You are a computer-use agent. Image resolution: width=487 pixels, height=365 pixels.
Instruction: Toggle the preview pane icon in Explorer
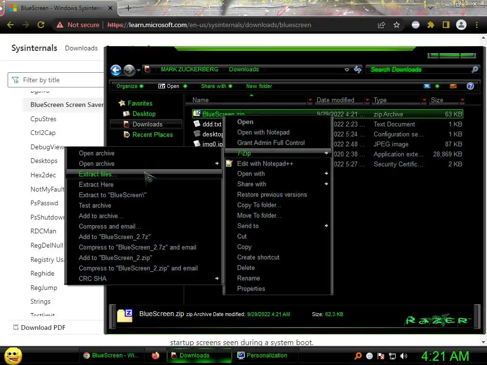point(453,86)
